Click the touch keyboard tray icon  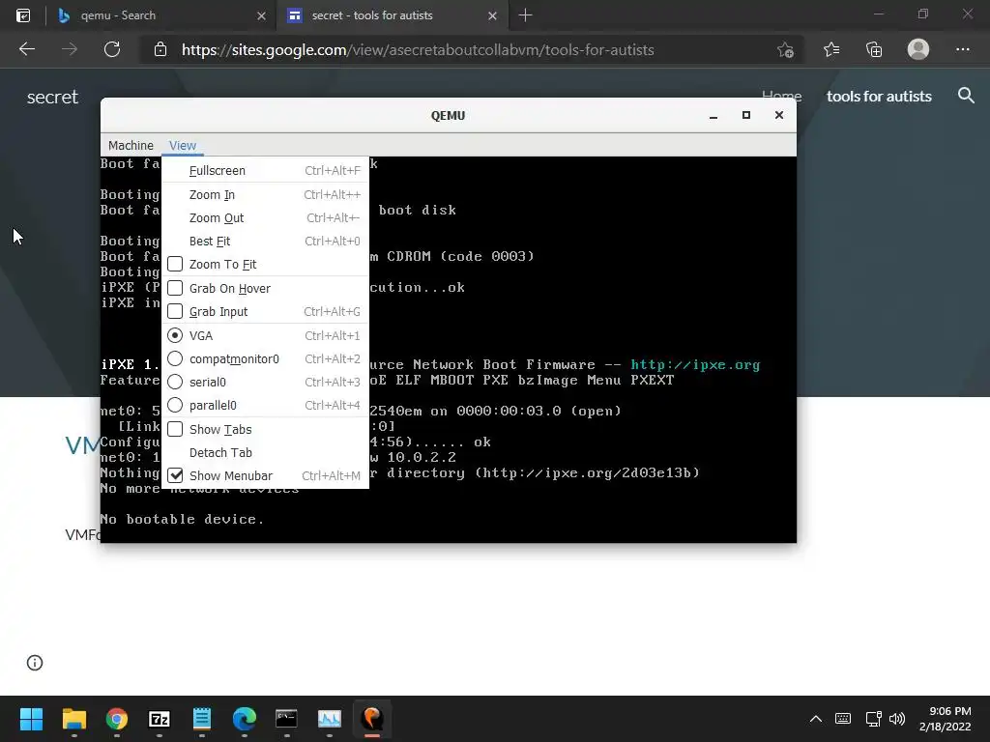(843, 719)
